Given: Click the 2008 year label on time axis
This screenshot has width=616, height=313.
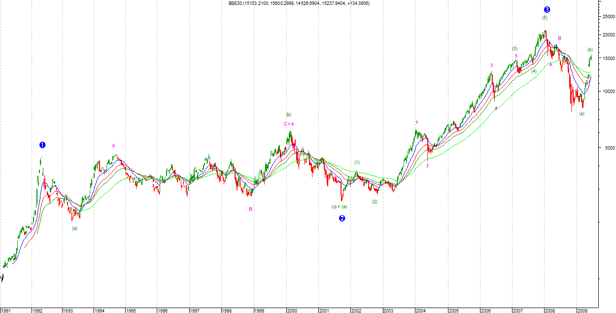Looking at the screenshot, I should (549, 311).
